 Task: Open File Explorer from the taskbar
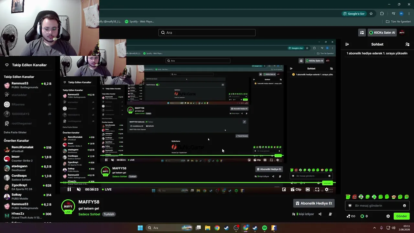(x=208, y=228)
